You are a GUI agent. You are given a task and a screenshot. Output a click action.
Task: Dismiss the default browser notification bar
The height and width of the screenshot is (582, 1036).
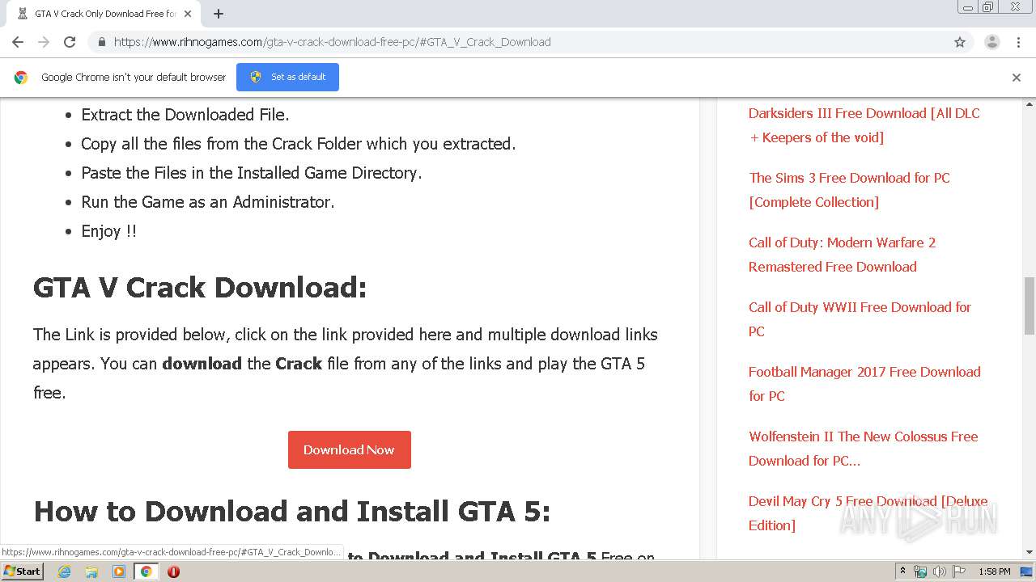(1017, 78)
